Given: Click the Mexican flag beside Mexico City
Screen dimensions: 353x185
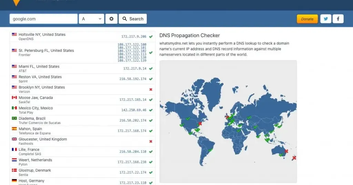Looking at the screenshot, I should pos(14,108).
